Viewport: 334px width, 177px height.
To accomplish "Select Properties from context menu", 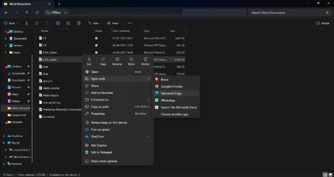I will (x=98, y=114).
